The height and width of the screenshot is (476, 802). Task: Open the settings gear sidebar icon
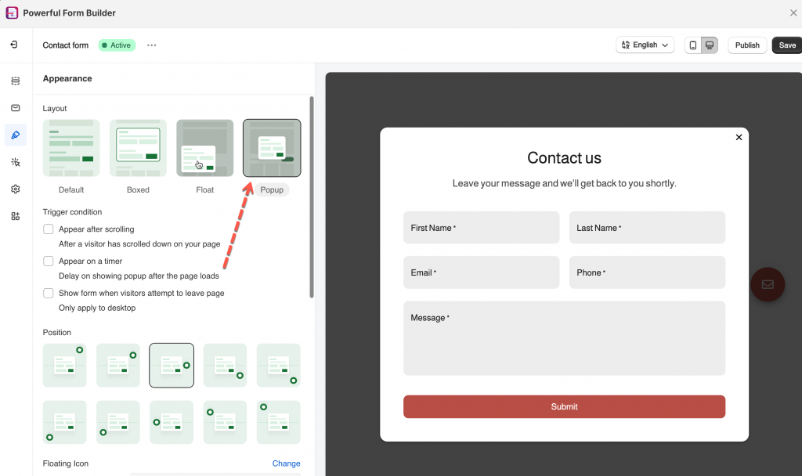click(16, 189)
